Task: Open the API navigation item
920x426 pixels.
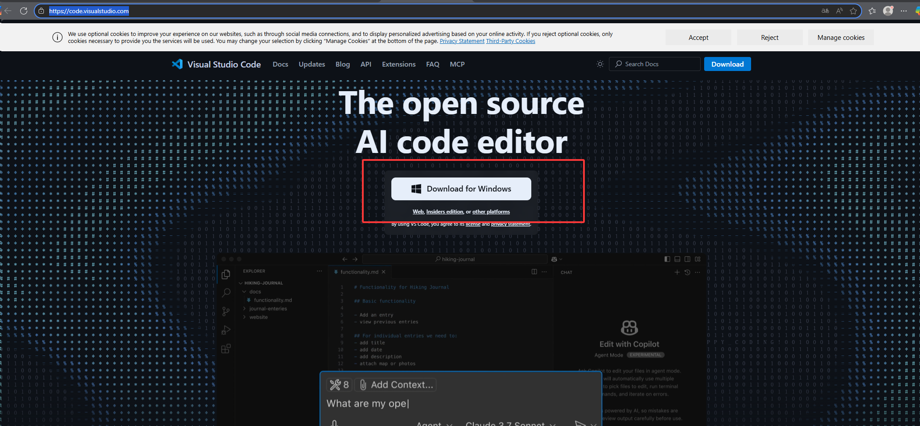Action: pyautogui.click(x=366, y=64)
